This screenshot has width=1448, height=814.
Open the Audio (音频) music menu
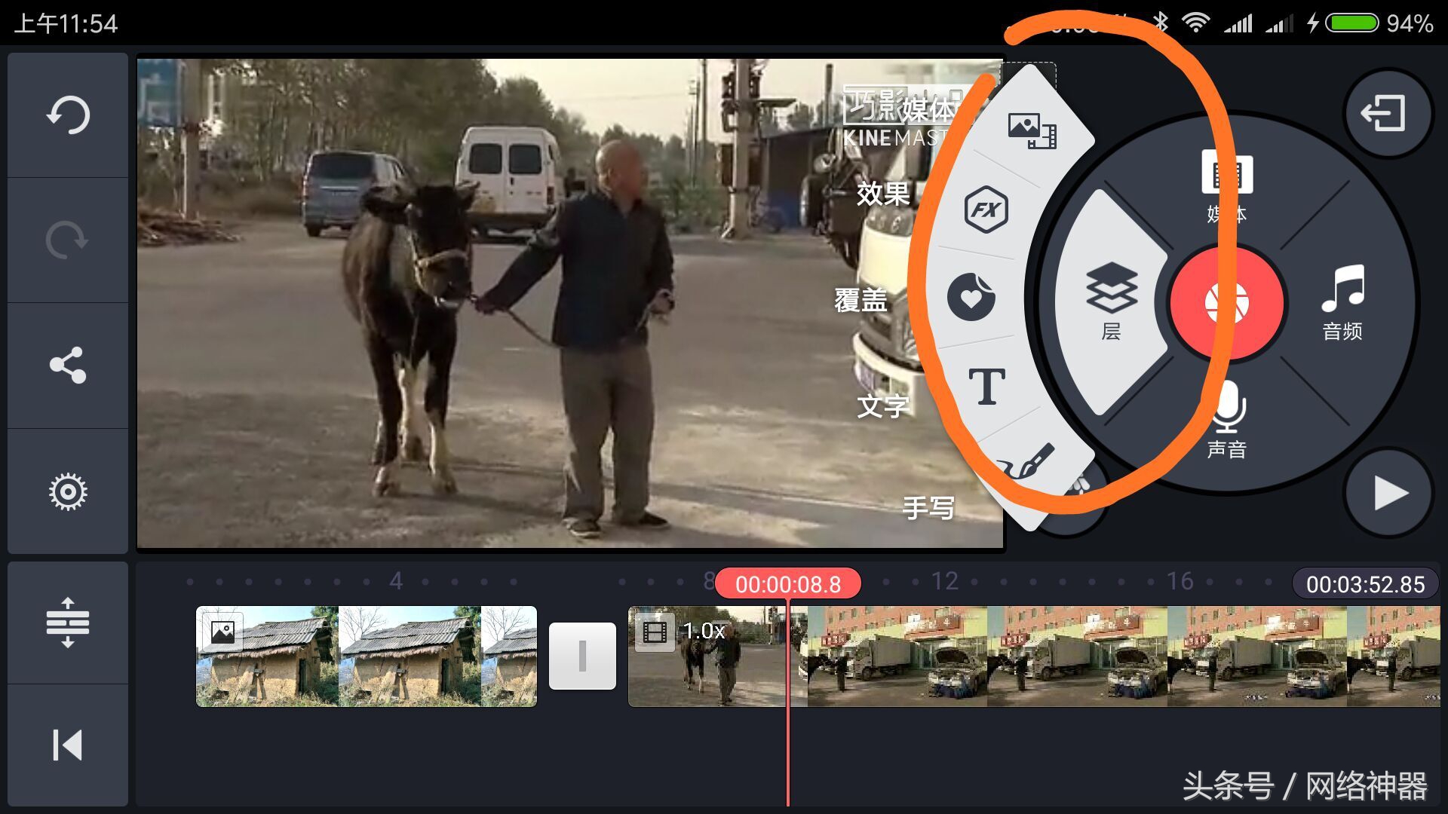click(1343, 301)
